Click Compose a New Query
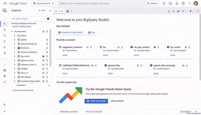 tap(71, 32)
